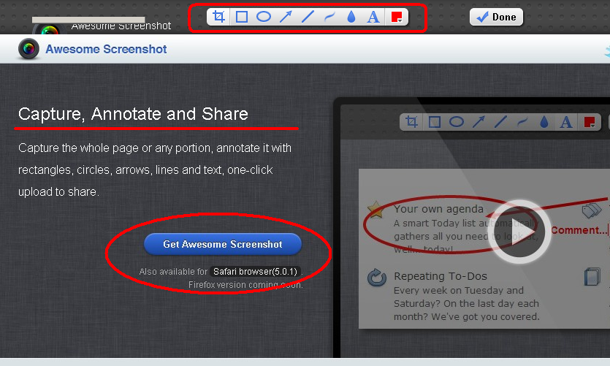Select the Arrow tool in top toolbar
Screen dimensions: 610x366
[x=286, y=17]
